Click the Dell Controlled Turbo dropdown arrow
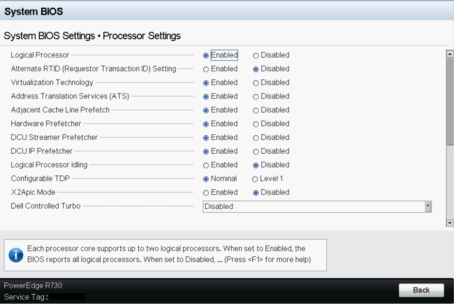Screen dimensions: 454x304 427,207
